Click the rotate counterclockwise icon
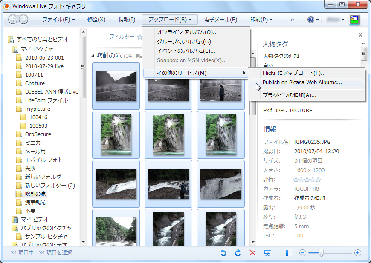The width and height of the screenshot is (371, 263). (x=223, y=253)
